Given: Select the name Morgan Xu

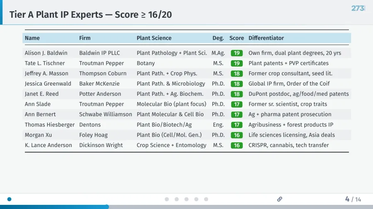Looking at the screenshot, I should pos(38,135).
